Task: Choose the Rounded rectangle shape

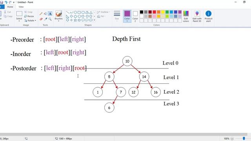Action: pos(83,12)
